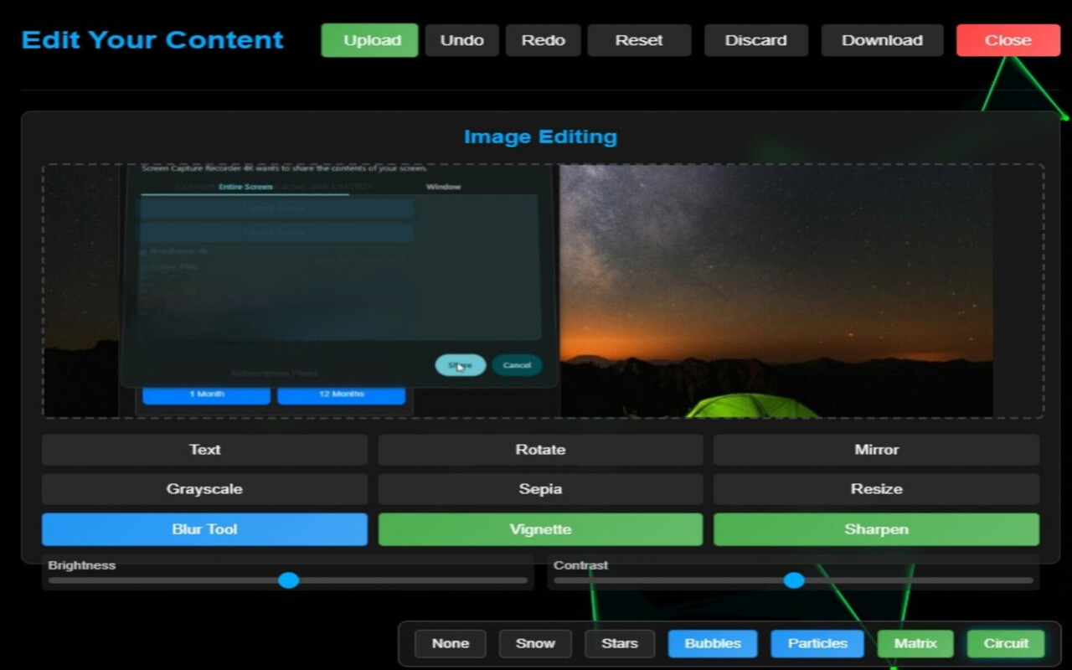Toggle the Sharpen effect
The image size is (1072, 670).
pos(877,529)
